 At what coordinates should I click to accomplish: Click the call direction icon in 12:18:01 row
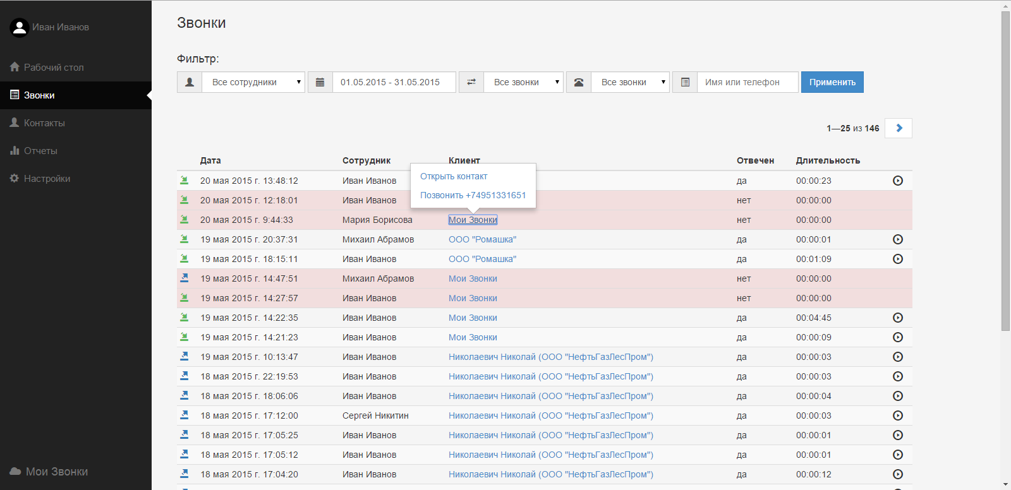tap(185, 200)
